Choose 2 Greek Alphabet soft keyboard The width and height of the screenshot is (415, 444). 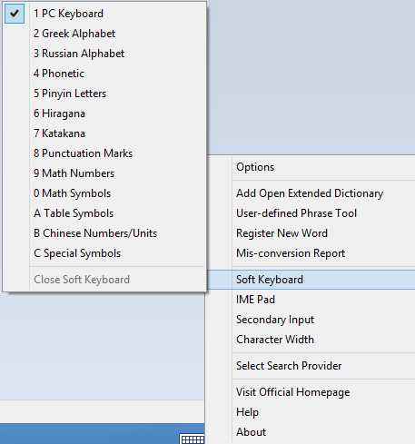104,34
